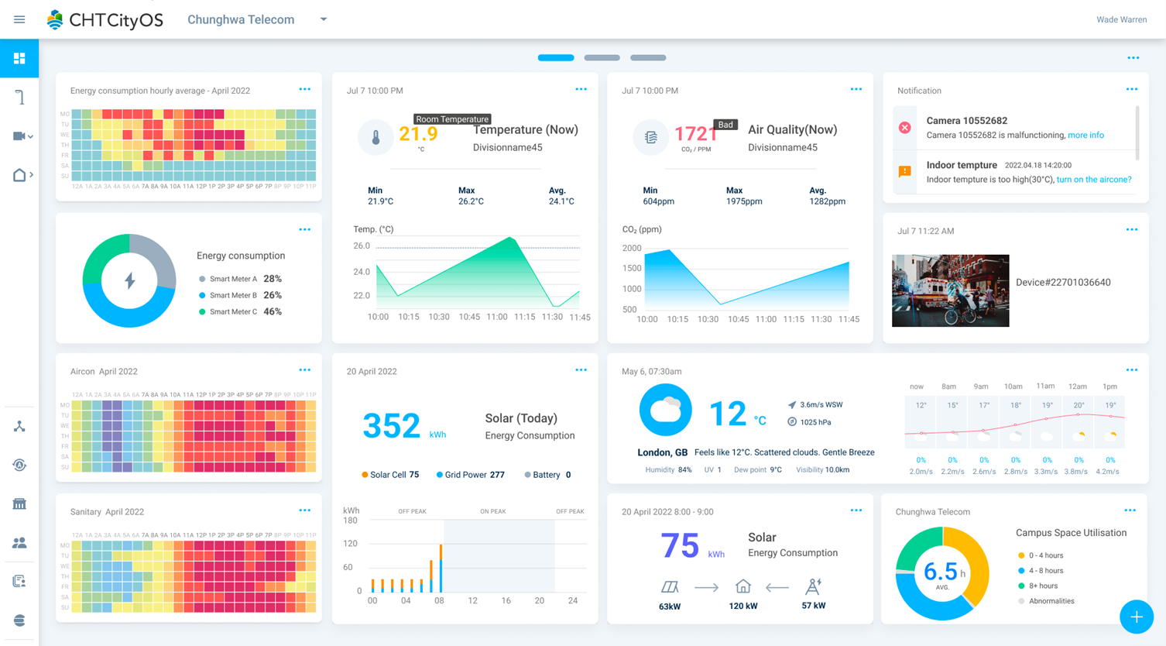Open the users group sidebar icon
Viewport: 1166px width, 646px height.
pyautogui.click(x=19, y=543)
